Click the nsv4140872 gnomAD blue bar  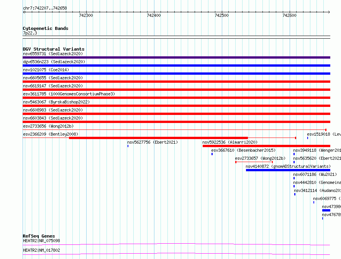(288, 170)
